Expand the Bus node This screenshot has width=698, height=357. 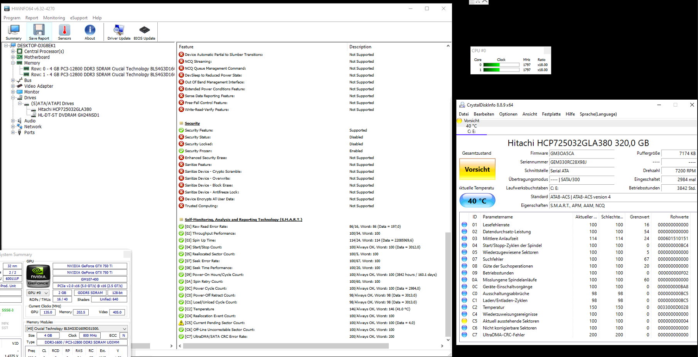[x=13, y=80]
